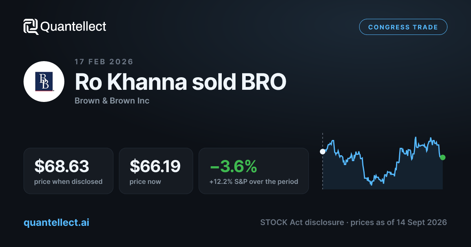Image resolution: width=471 pixels, height=247 pixels.
Task: Select the CONGRESS TRADE badge
Action: (x=403, y=27)
